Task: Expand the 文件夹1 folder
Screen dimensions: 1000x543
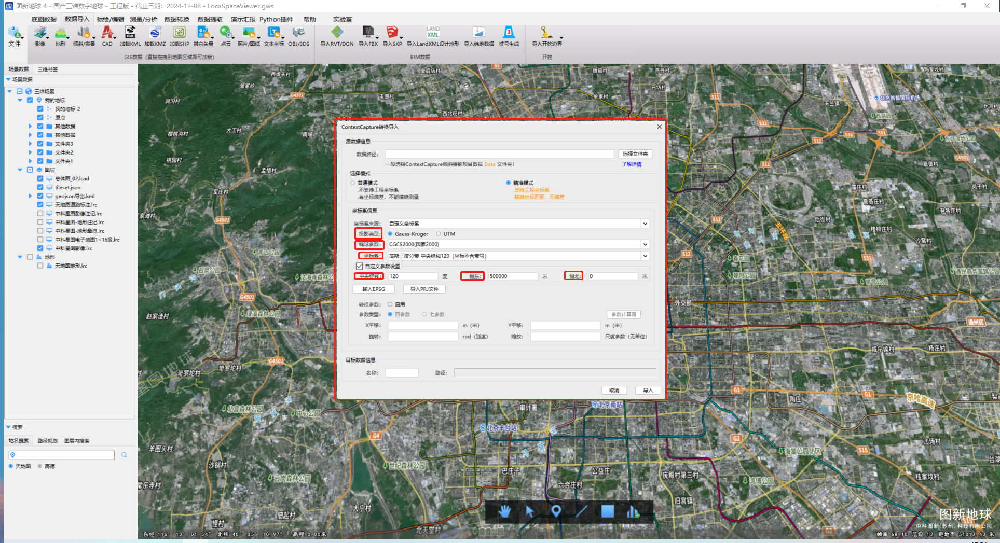Action: [30, 161]
